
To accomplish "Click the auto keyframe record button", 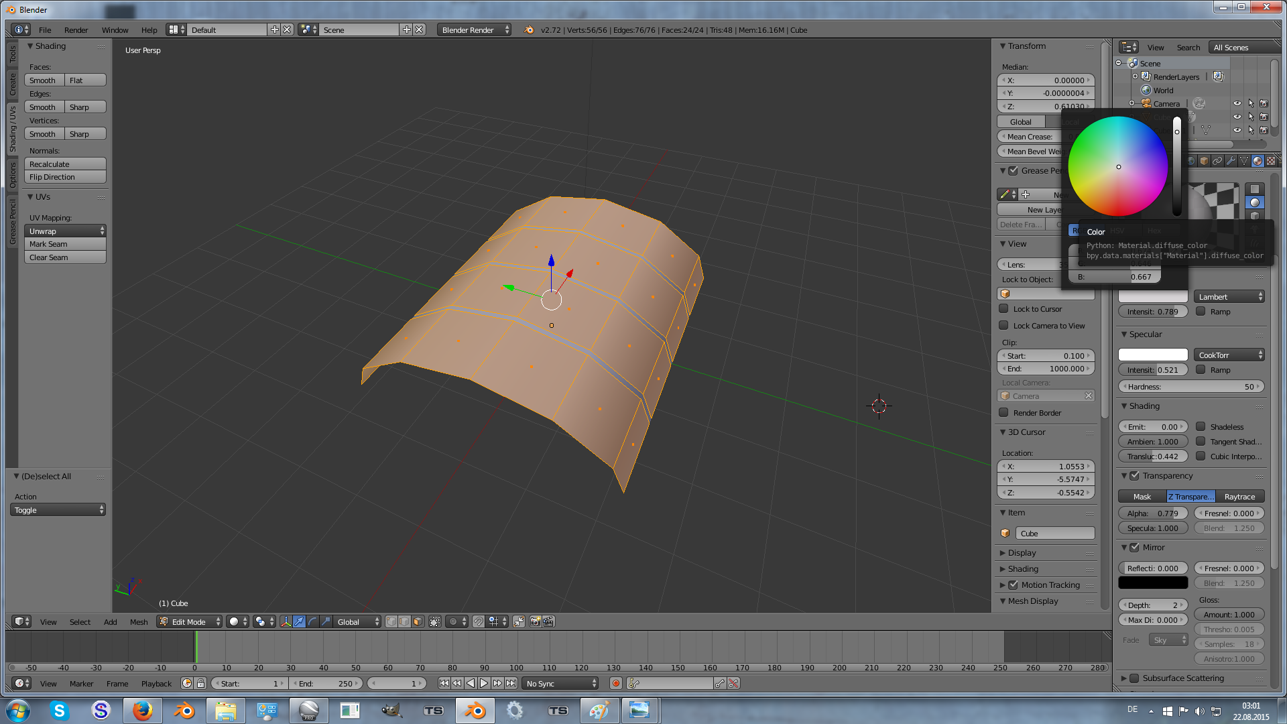I will (x=615, y=684).
